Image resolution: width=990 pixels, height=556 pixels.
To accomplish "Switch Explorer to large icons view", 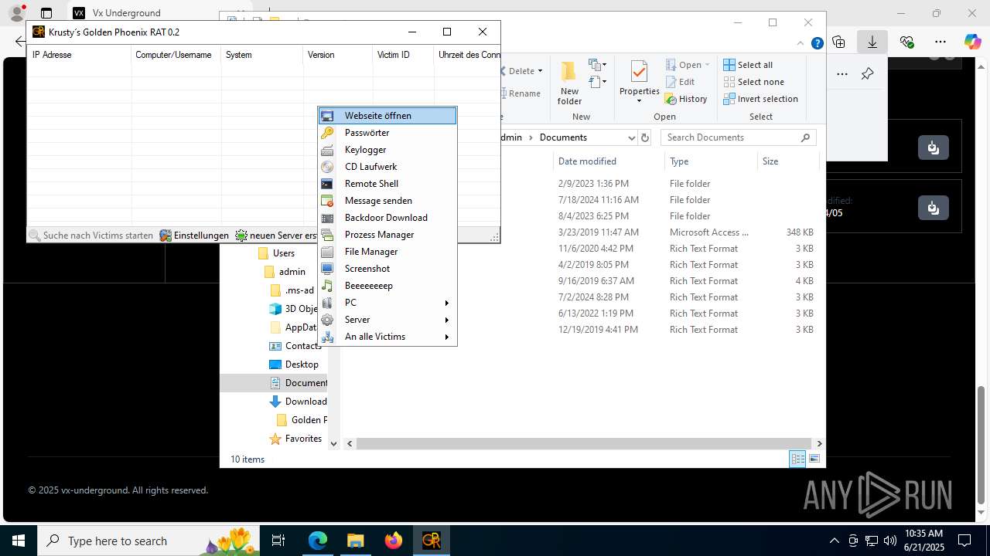I will [x=814, y=459].
